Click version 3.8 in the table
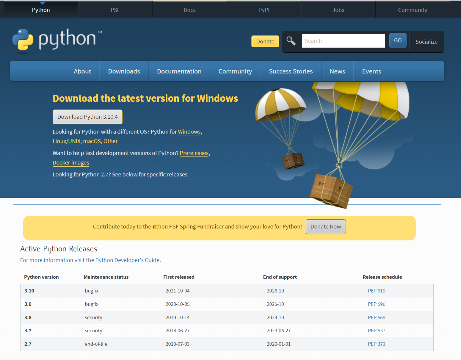 click(x=28, y=317)
